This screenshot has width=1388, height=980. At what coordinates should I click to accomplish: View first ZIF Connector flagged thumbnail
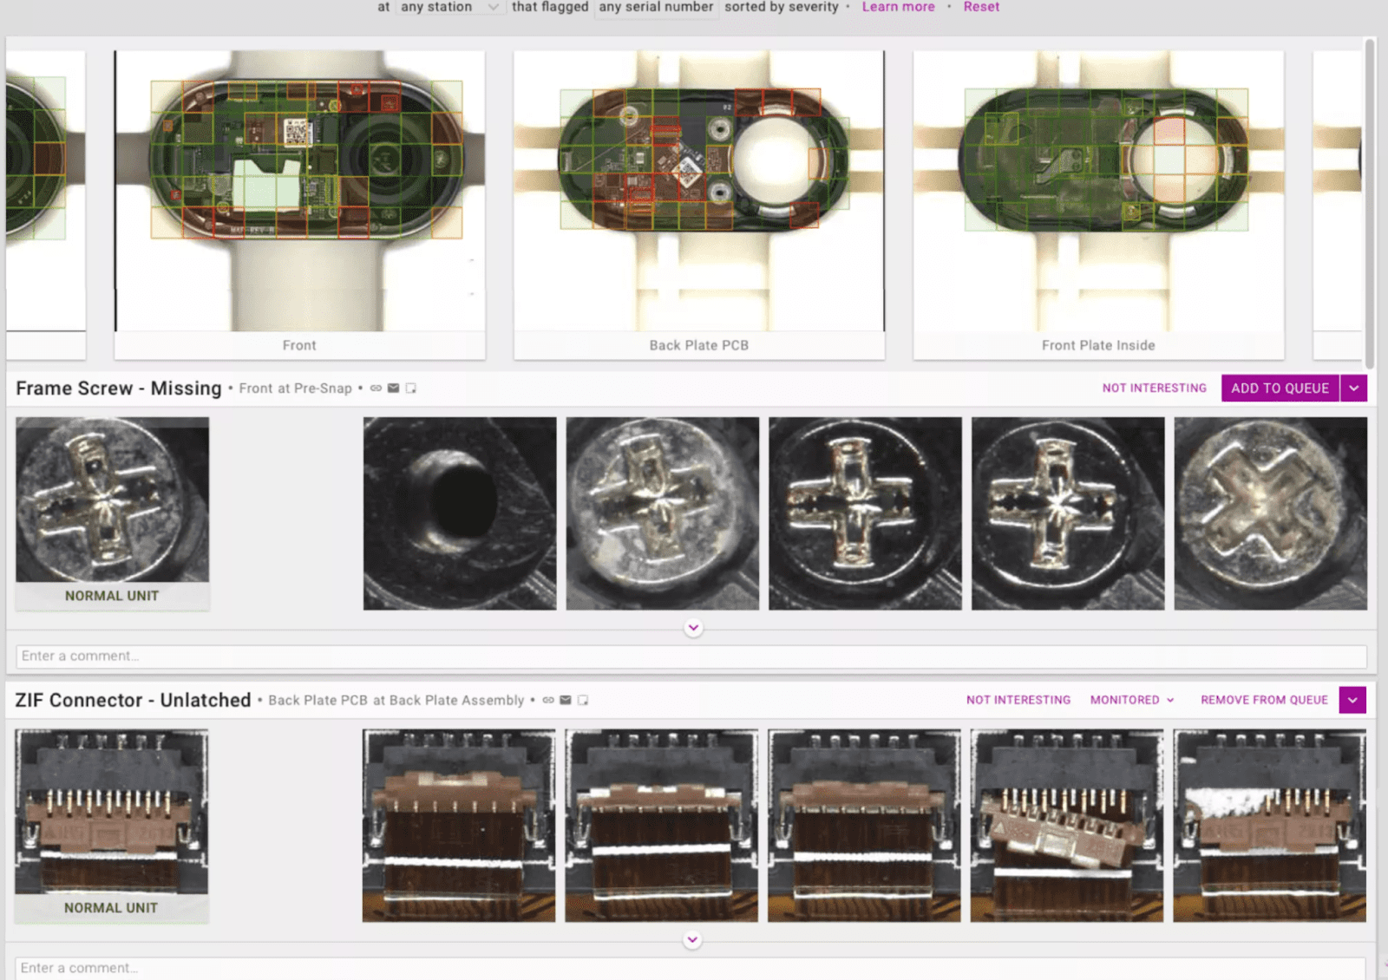tap(459, 826)
